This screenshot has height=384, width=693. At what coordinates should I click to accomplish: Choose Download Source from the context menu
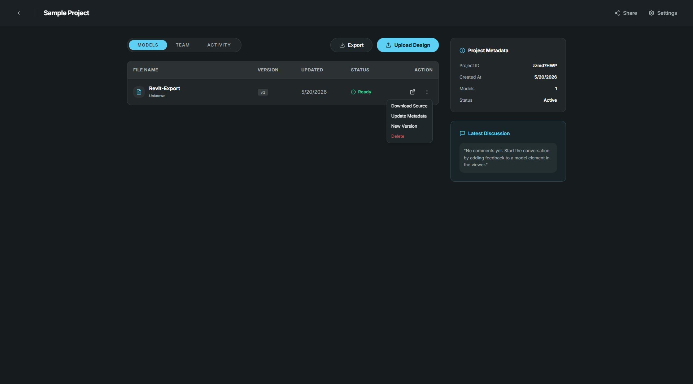[x=409, y=106]
